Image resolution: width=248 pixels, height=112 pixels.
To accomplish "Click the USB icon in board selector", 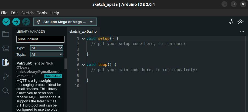I will click(x=38, y=22).
